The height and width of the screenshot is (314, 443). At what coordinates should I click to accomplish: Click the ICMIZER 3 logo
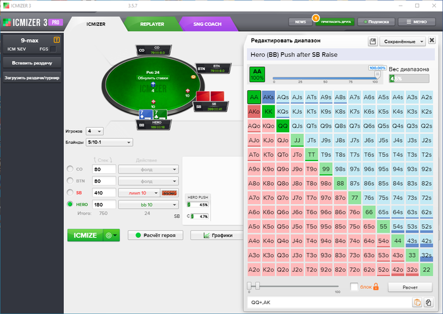click(x=32, y=22)
